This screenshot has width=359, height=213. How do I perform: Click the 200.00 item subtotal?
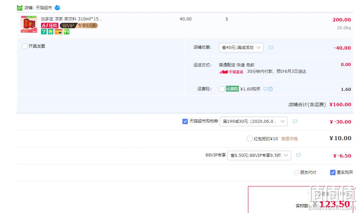tap(342, 20)
